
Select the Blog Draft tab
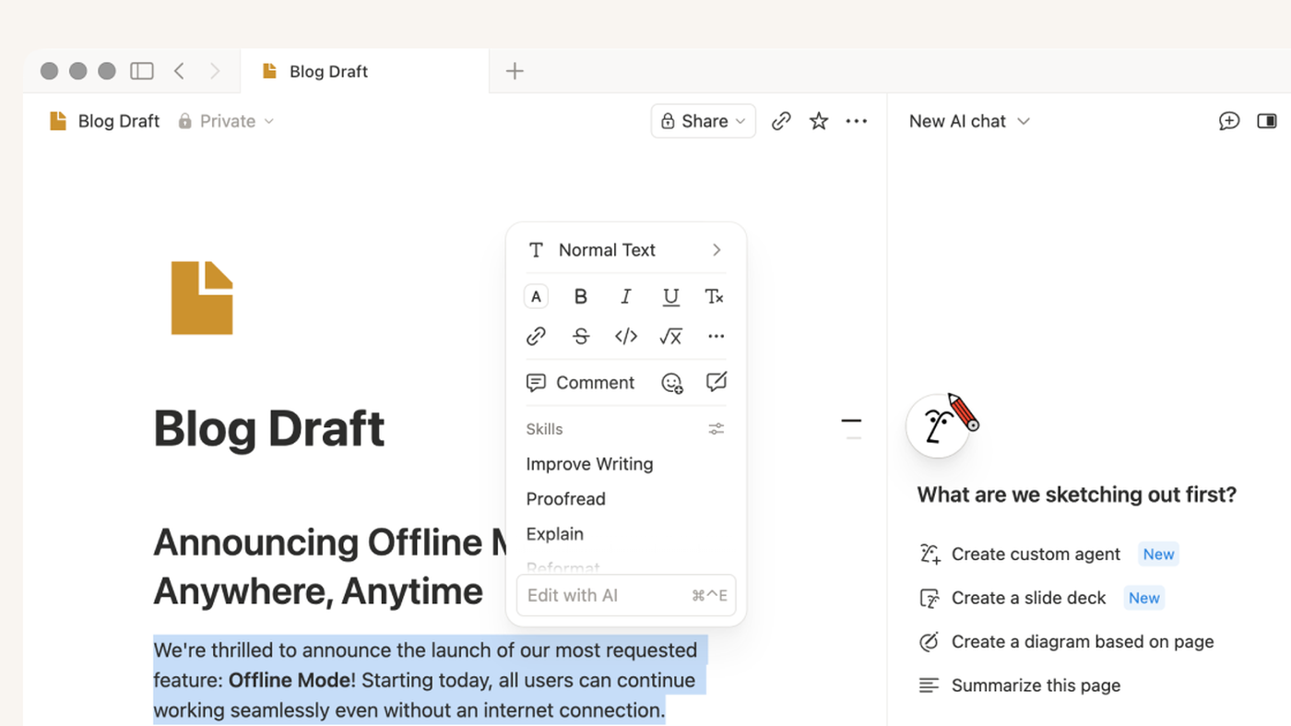364,71
